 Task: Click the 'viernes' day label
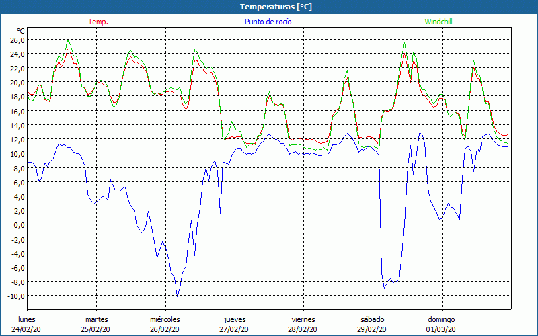(303, 319)
